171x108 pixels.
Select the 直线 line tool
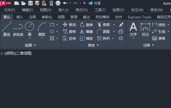[x=7, y=29]
